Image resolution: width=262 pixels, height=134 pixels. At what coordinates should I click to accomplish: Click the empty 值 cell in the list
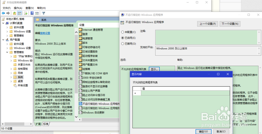tap(185, 93)
